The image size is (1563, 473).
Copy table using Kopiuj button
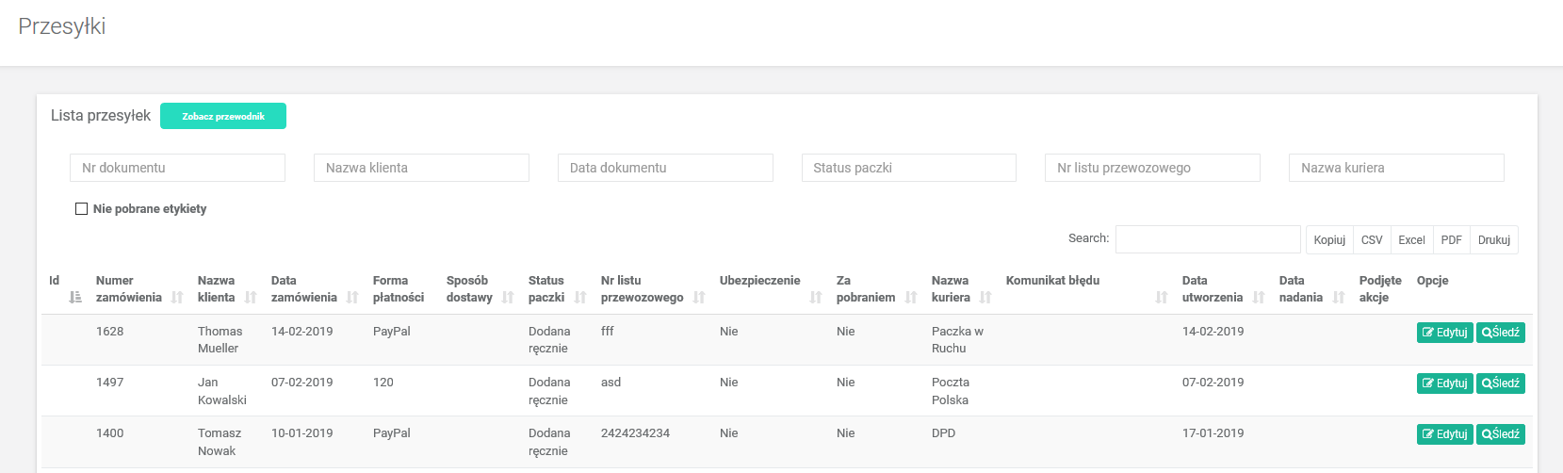pos(1329,240)
